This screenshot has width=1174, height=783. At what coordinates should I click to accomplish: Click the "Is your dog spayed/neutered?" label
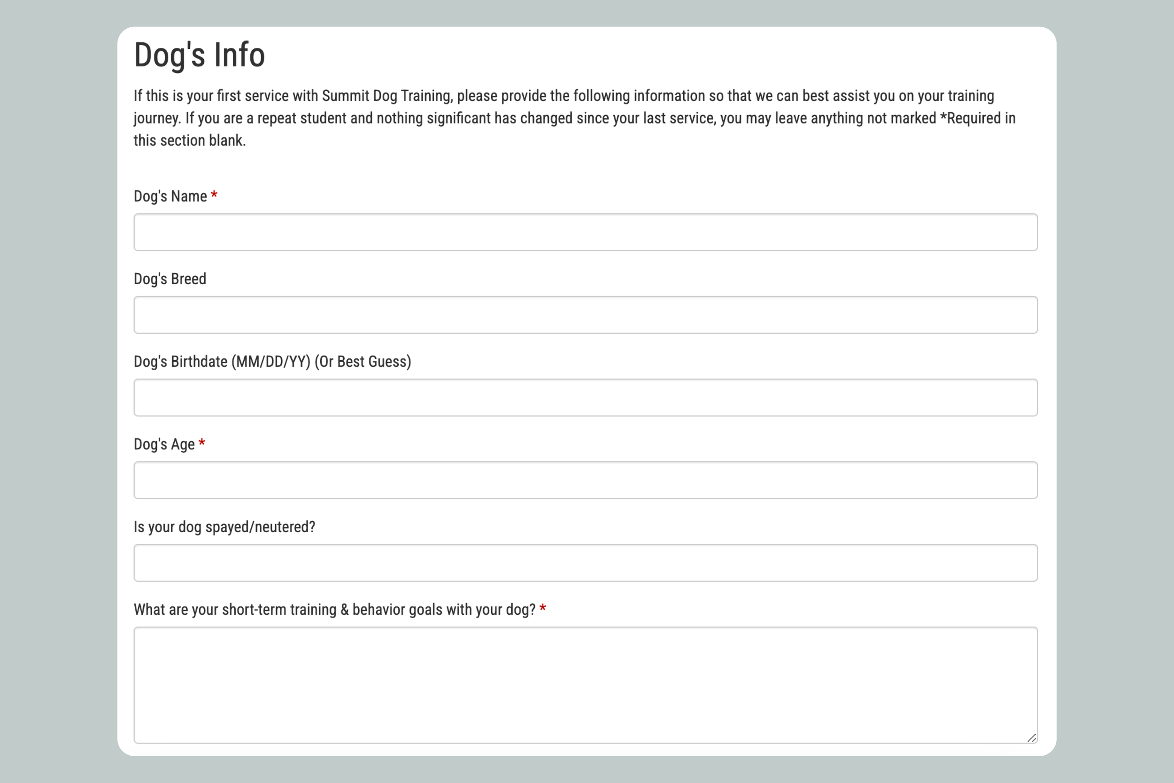(224, 527)
